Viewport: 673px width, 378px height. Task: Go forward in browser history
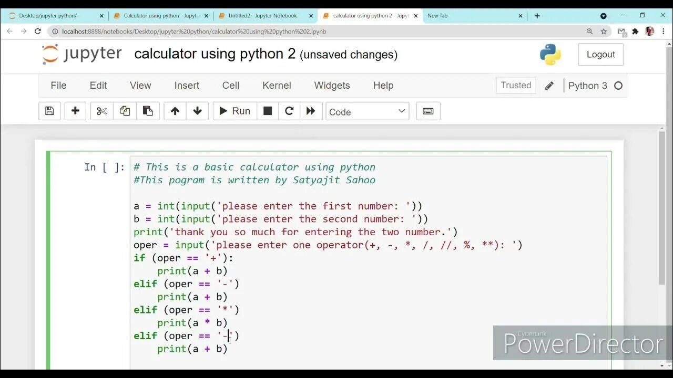pyautogui.click(x=24, y=31)
